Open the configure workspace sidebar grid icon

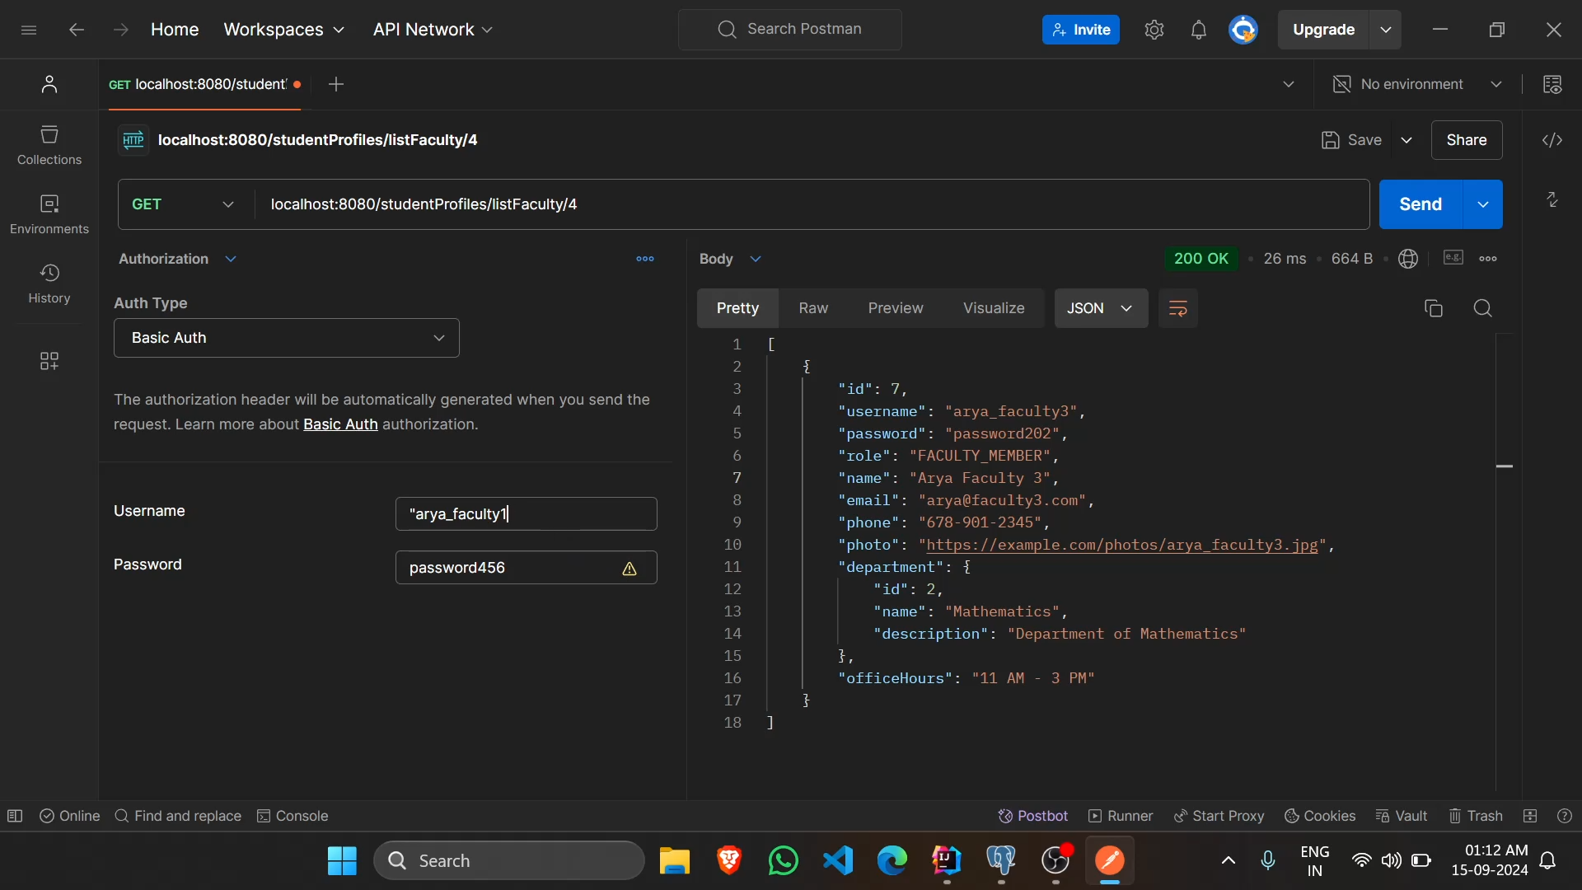tap(49, 361)
